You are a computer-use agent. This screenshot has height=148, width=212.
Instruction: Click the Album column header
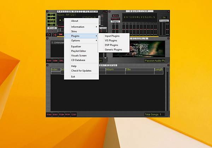[x=116, y=69]
